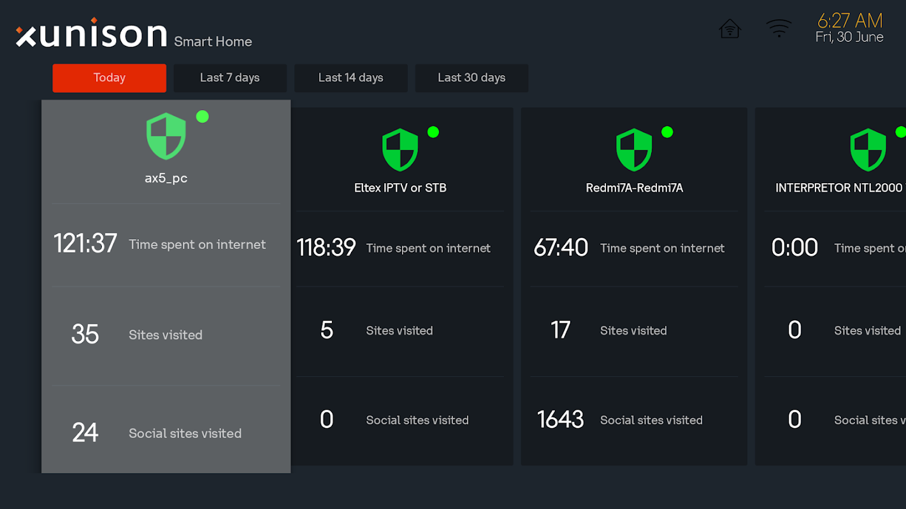
Task: Select the Eltex IPTV or STB device name
Action: click(400, 188)
